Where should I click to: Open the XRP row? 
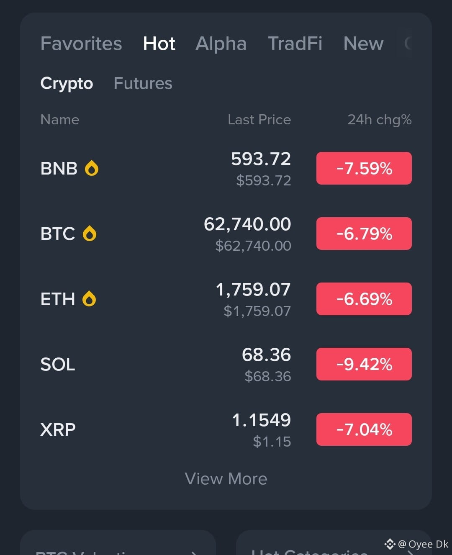pos(226,429)
